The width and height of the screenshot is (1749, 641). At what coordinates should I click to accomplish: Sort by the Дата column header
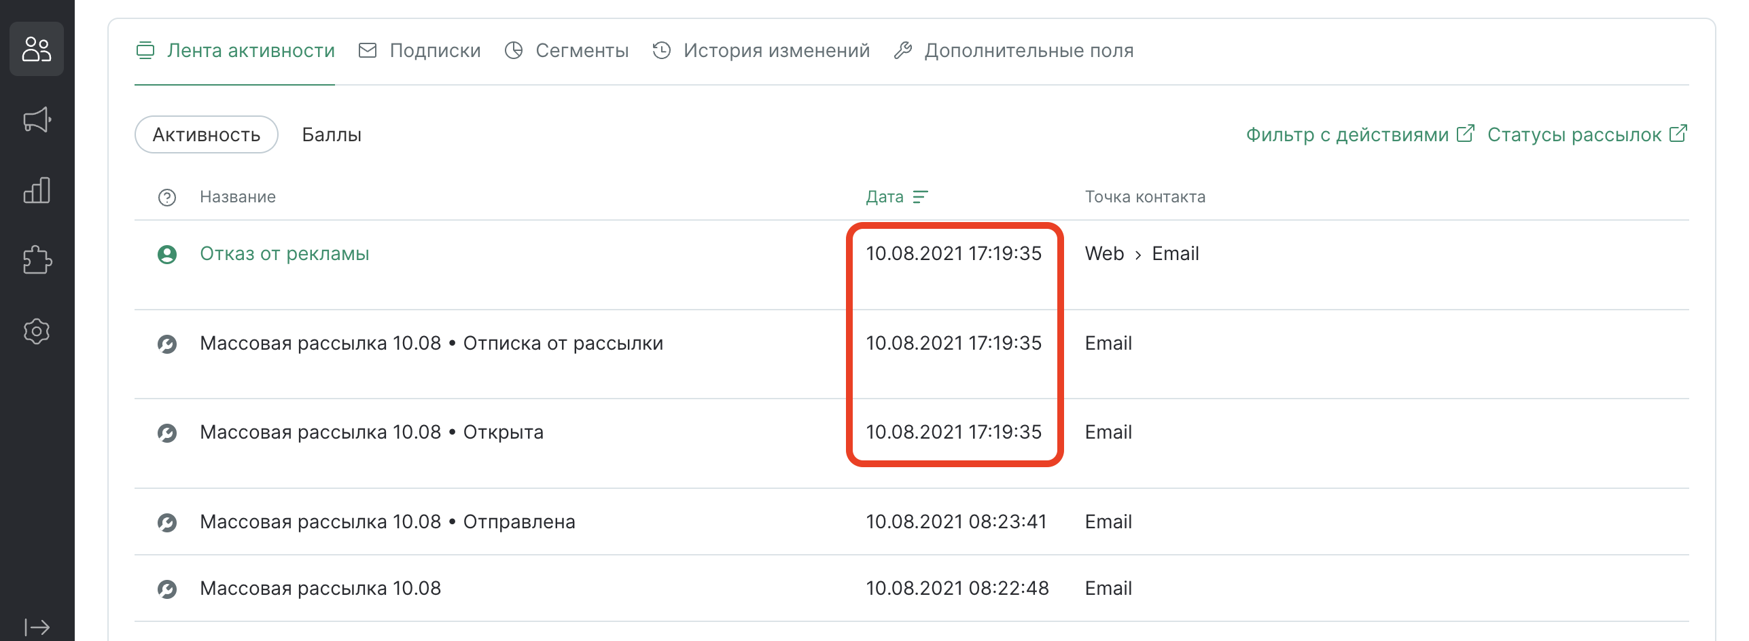885,197
